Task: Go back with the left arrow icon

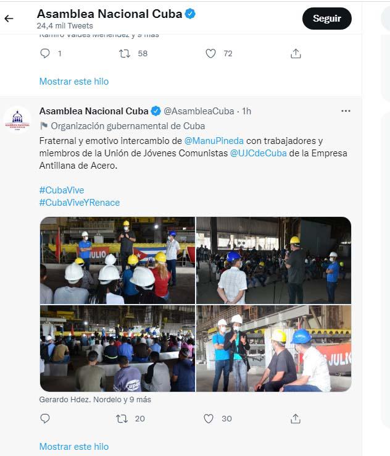Action: pos(9,19)
